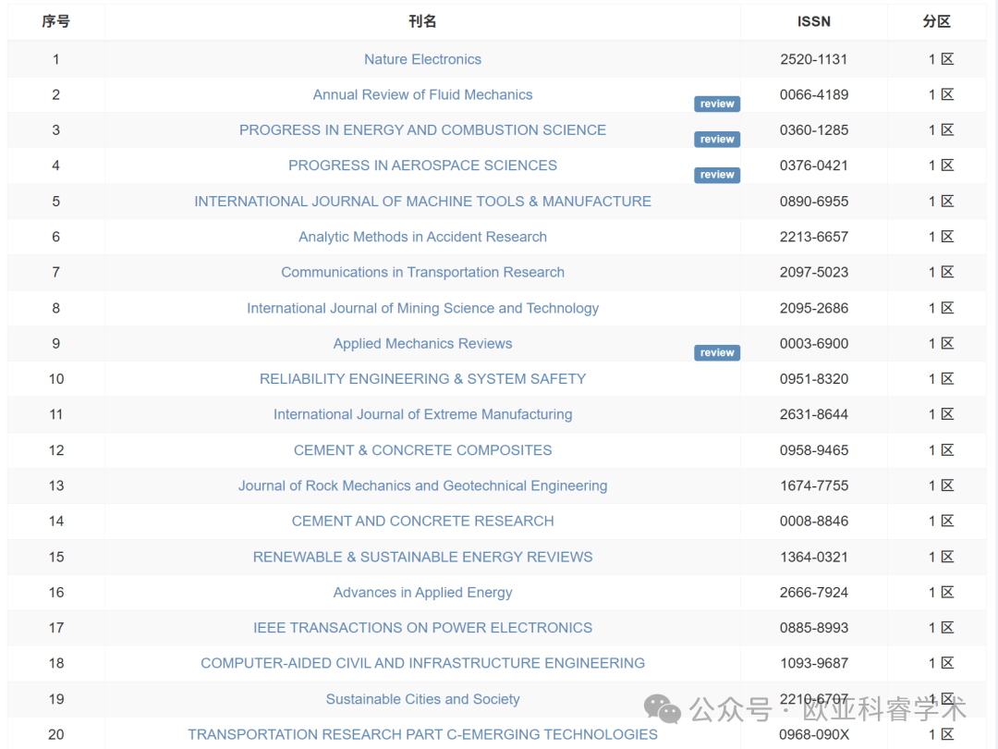
Task: Select ISSN 1674-7755 cell
Action: (x=814, y=486)
